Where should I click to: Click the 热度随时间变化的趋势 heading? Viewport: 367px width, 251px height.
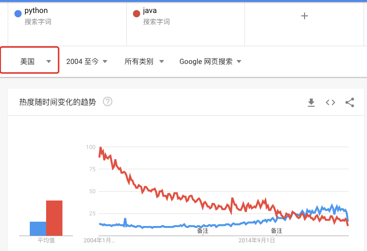(58, 102)
